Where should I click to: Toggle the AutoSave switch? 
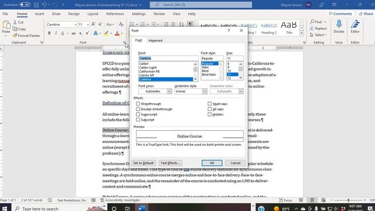coord(25,5)
